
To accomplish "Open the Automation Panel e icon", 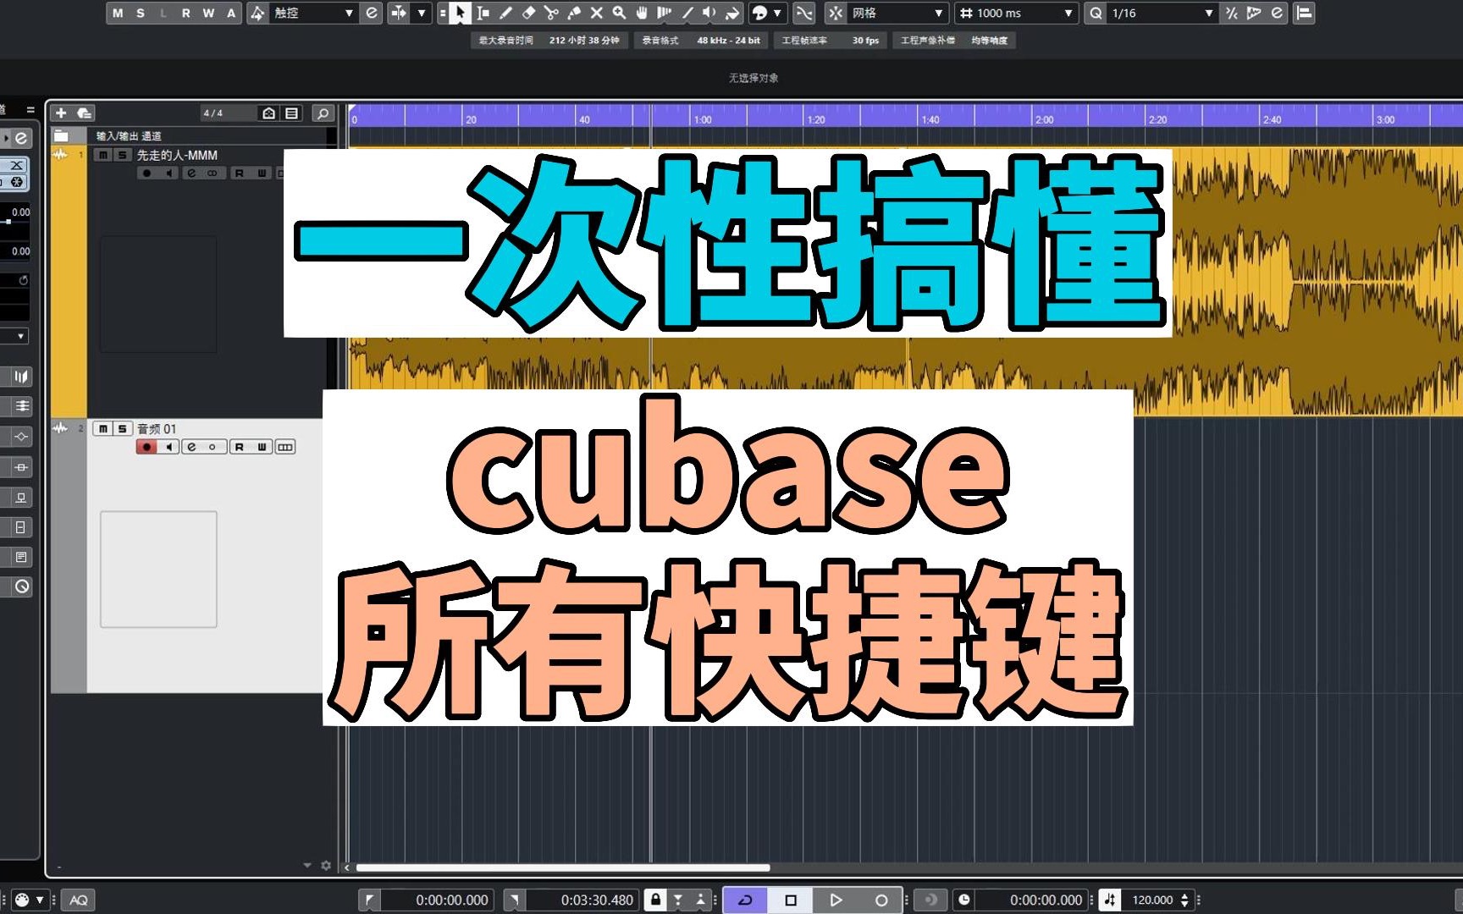I will tap(371, 13).
